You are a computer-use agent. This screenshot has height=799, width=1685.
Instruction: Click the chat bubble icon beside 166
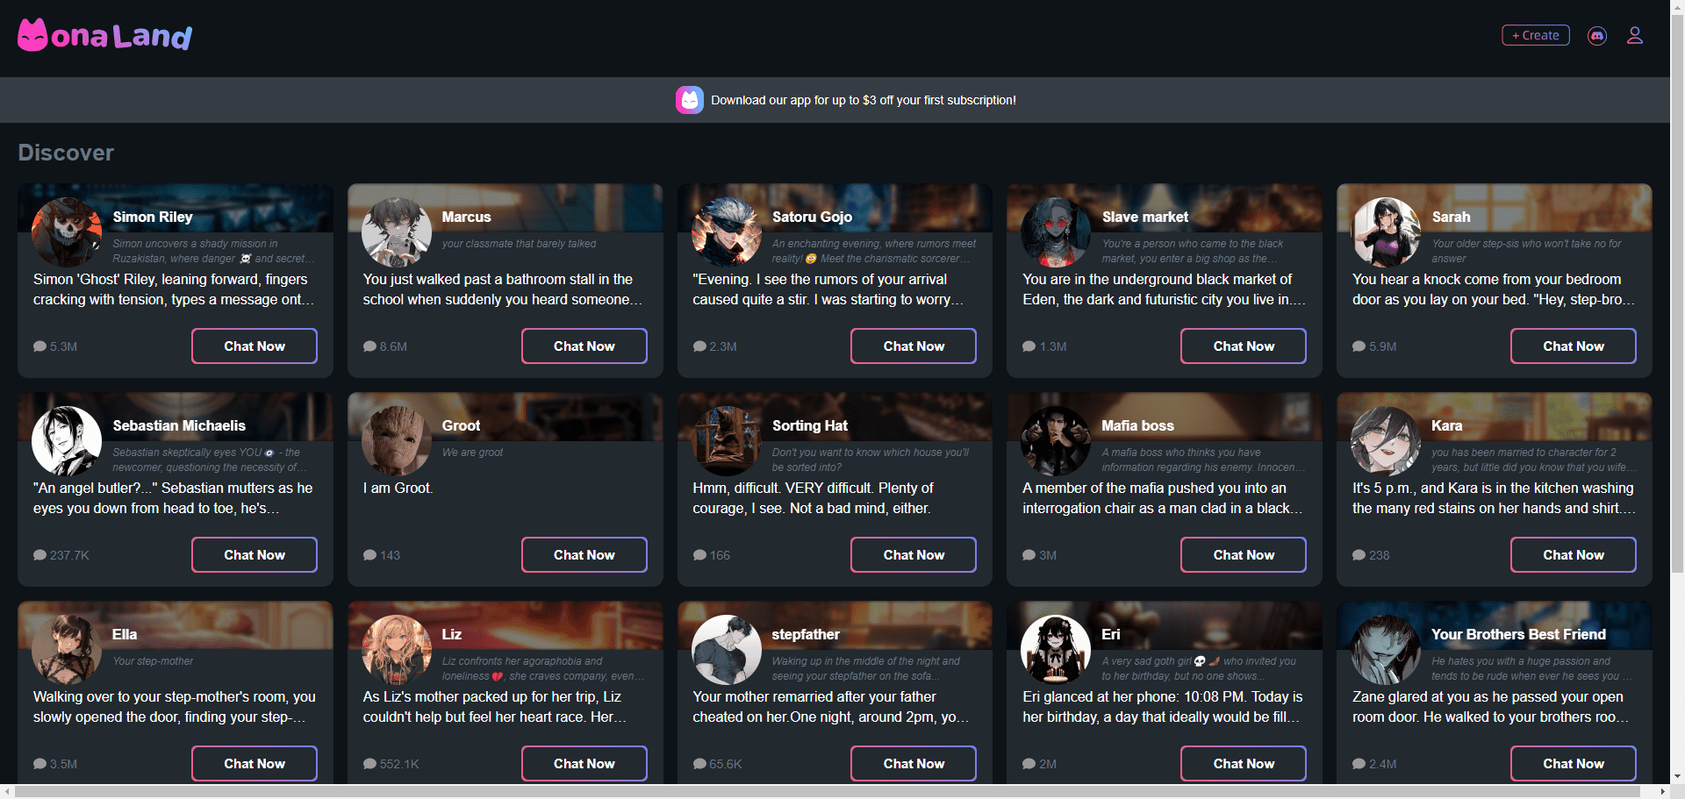tap(699, 555)
